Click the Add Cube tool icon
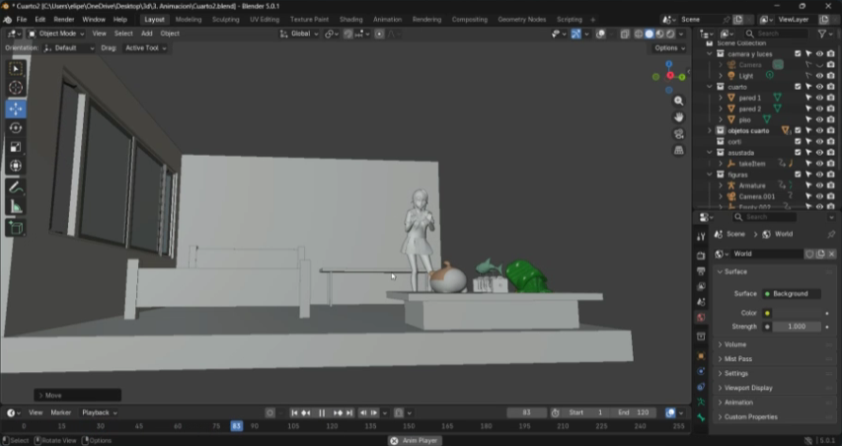Image resolution: width=842 pixels, height=446 pixels. 16,228
